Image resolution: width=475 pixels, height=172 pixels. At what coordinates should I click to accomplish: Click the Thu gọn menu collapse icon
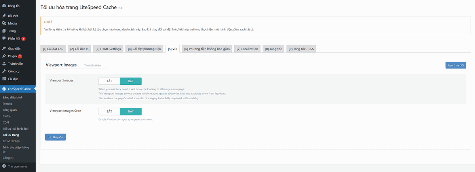pos(4,166)
